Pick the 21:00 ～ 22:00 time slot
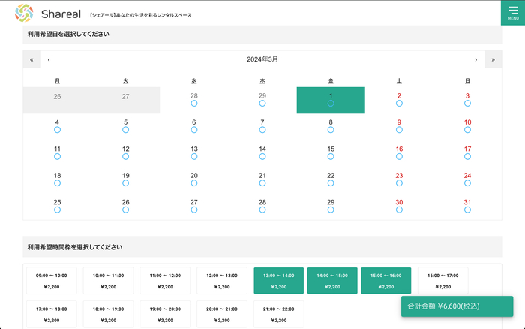Viewport: 525px width, 329px height. pyautogui.click(x=279, y=314)
